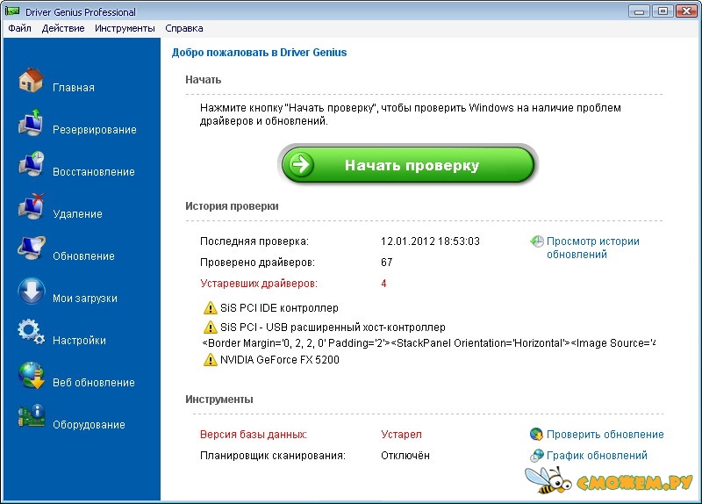Click the Удаление uninstall icon
Screen dimensions: 702x504
[x=31, y=206]
